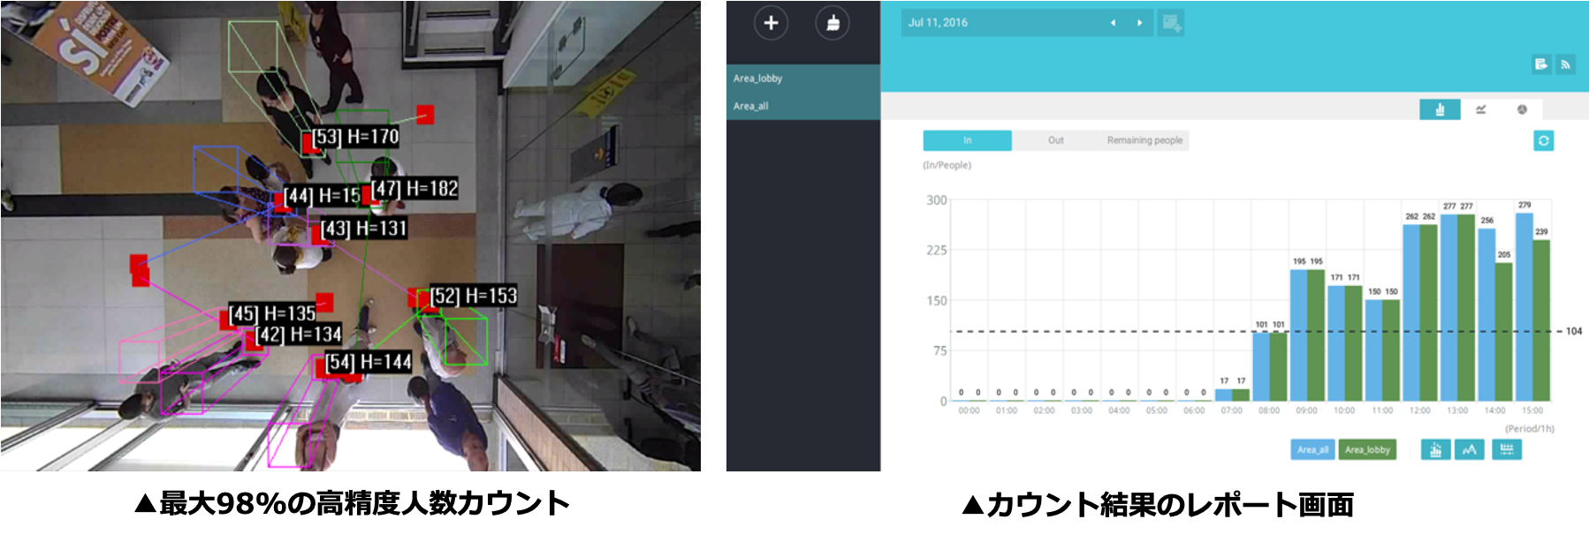Click the RSS feed icon

(1565, 64)
